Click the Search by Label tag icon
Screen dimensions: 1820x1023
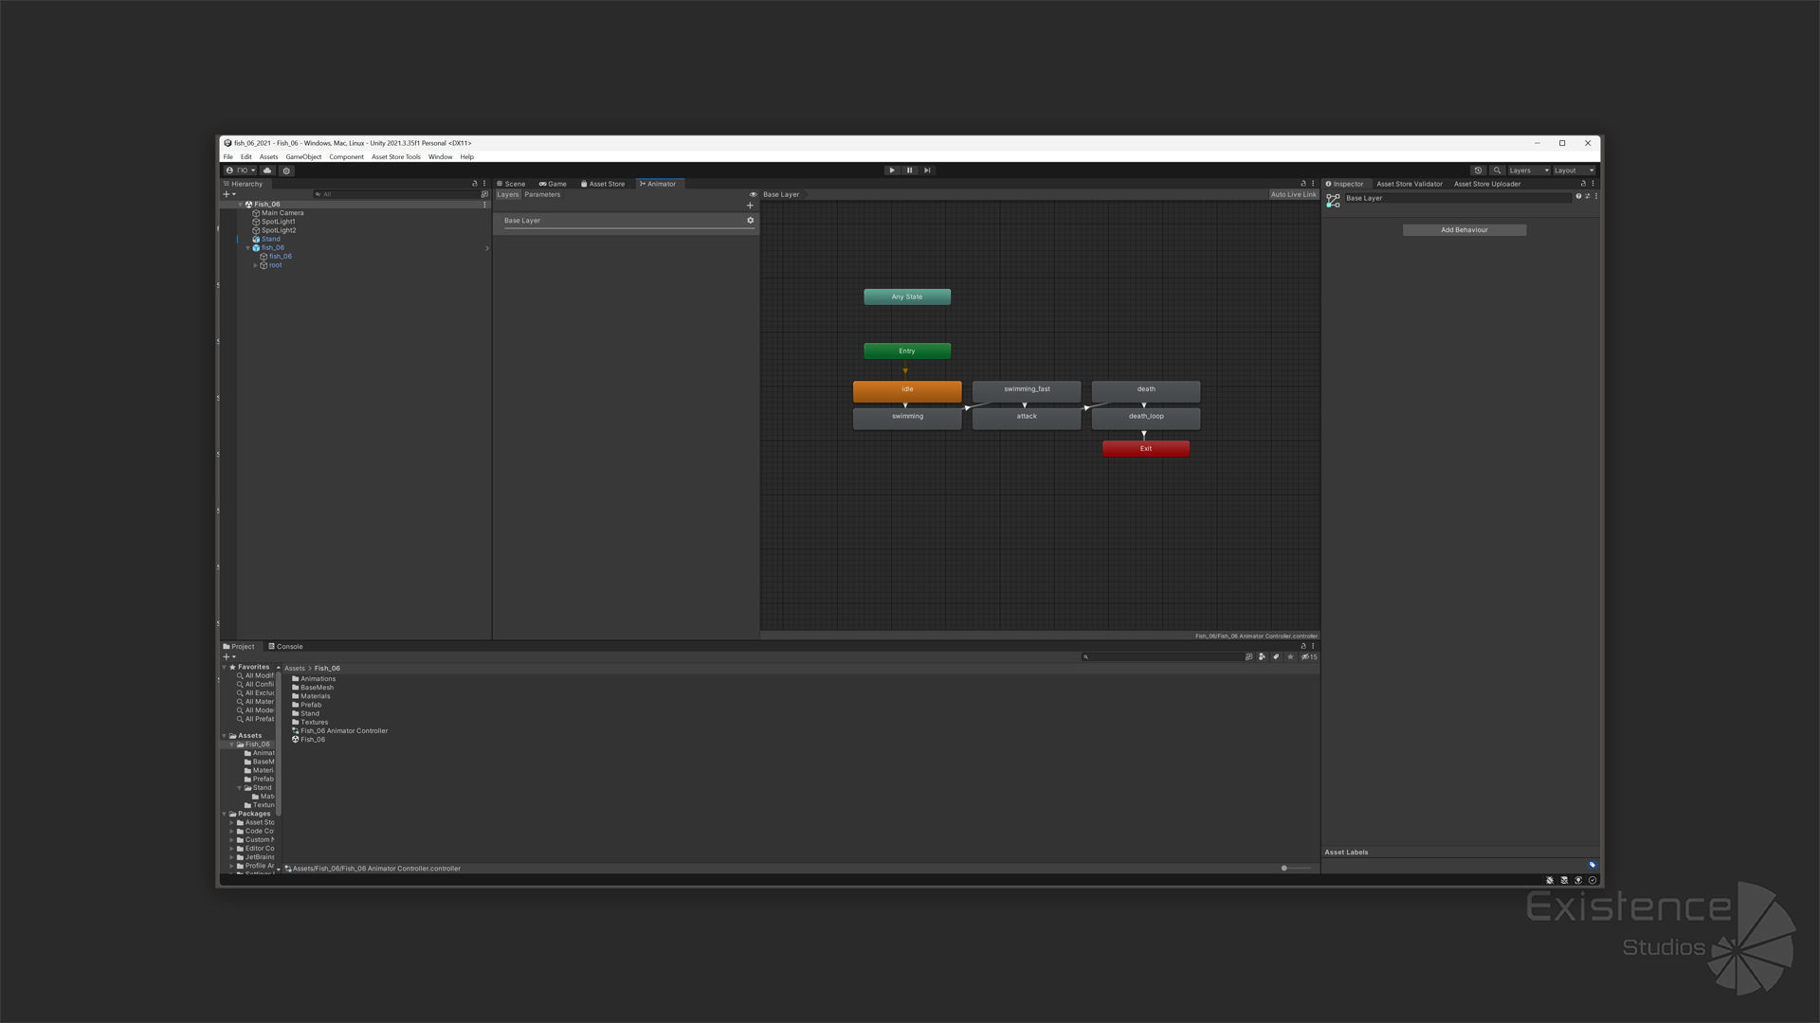tap(1276, 656)
